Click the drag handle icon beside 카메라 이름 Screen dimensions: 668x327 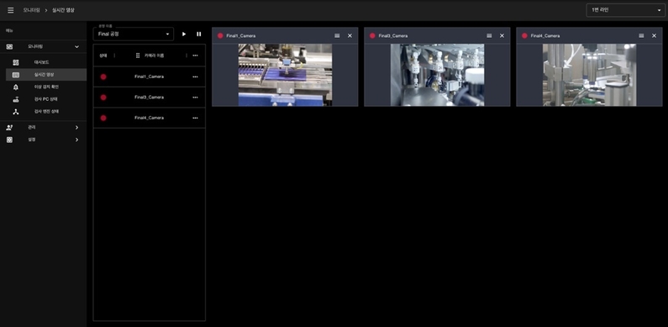138,55
